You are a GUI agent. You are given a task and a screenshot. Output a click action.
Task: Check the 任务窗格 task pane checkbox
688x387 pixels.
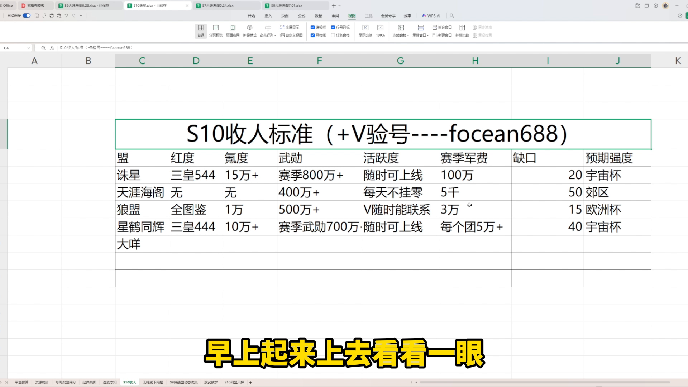click(x=333, y=35)
